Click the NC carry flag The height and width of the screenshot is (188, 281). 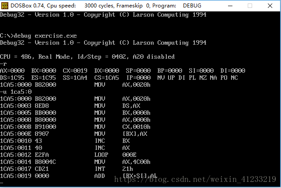coord(235,78)
